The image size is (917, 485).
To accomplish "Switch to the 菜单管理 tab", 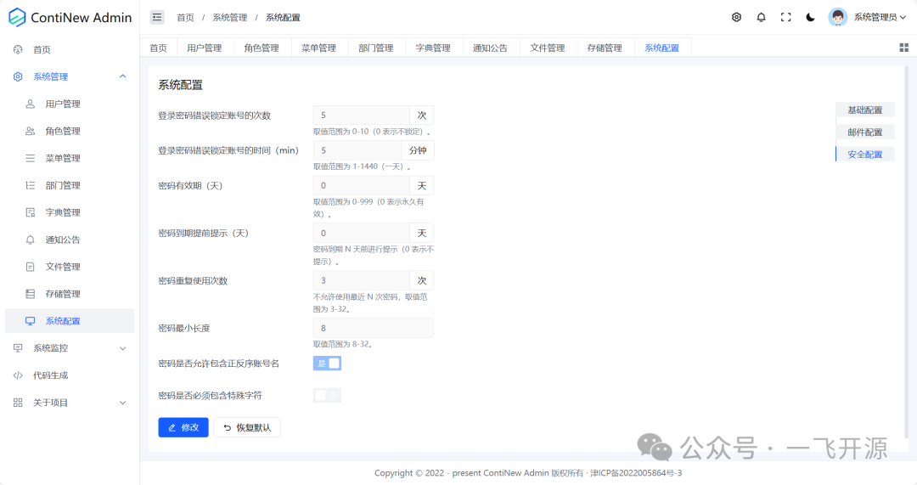I will click(x=318, y=48).
